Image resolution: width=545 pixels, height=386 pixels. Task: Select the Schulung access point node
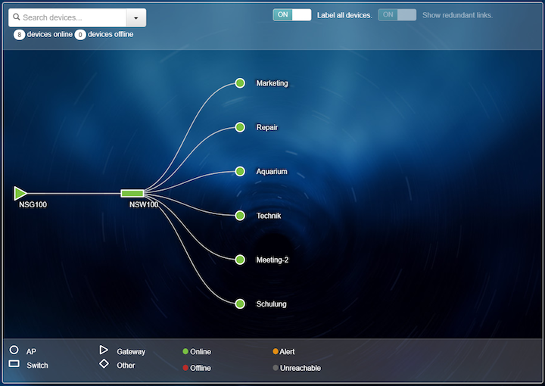[x=240, y=304]
